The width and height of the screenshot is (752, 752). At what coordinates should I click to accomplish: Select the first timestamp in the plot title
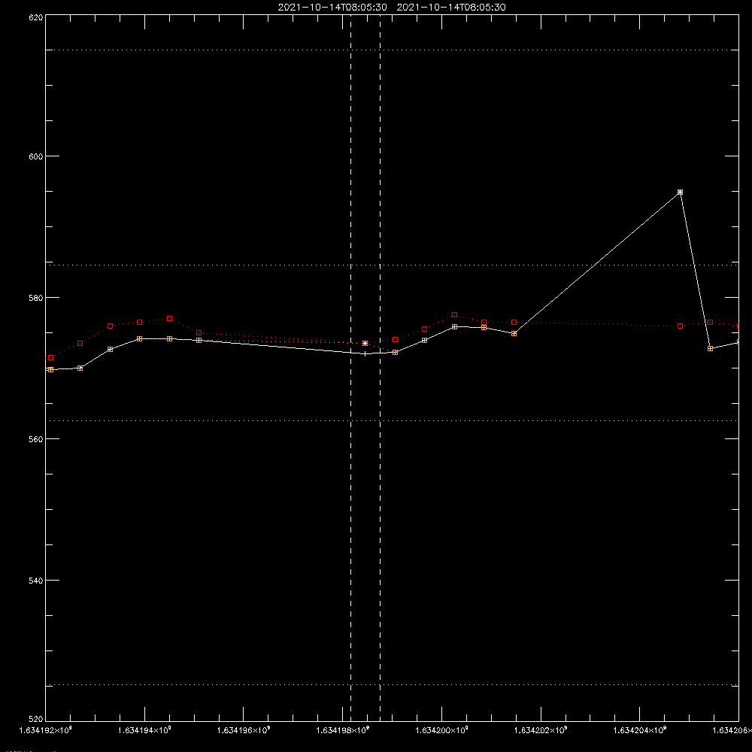(332, 8)
